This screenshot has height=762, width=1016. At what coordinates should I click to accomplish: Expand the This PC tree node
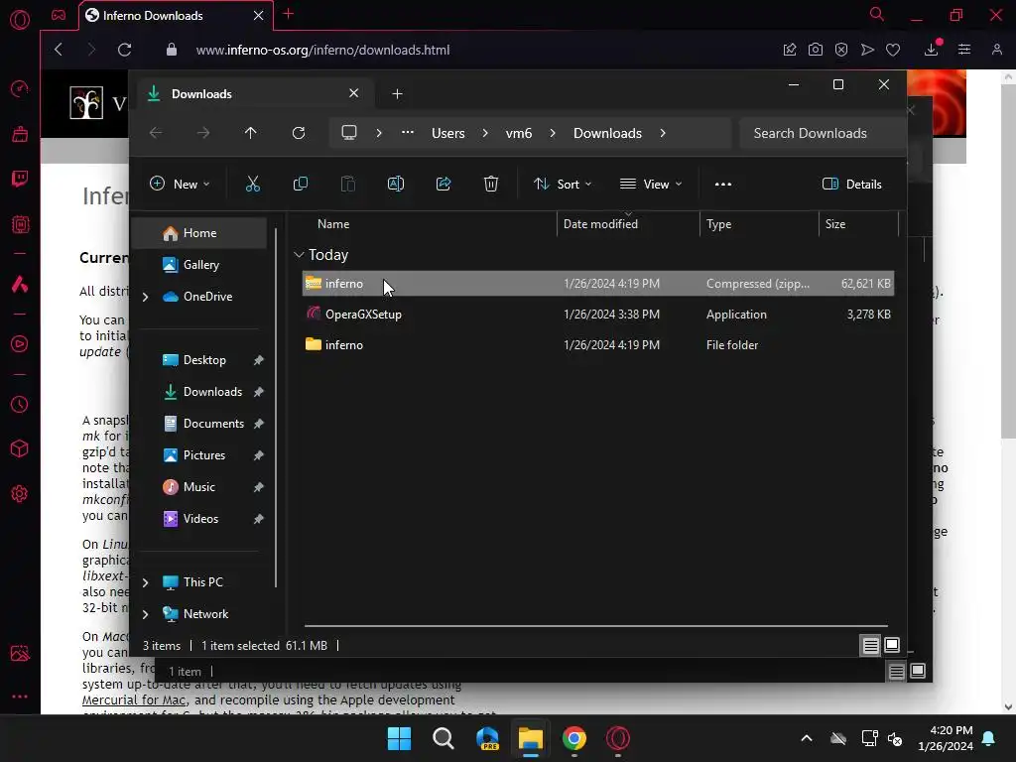(x=146, y=582)
